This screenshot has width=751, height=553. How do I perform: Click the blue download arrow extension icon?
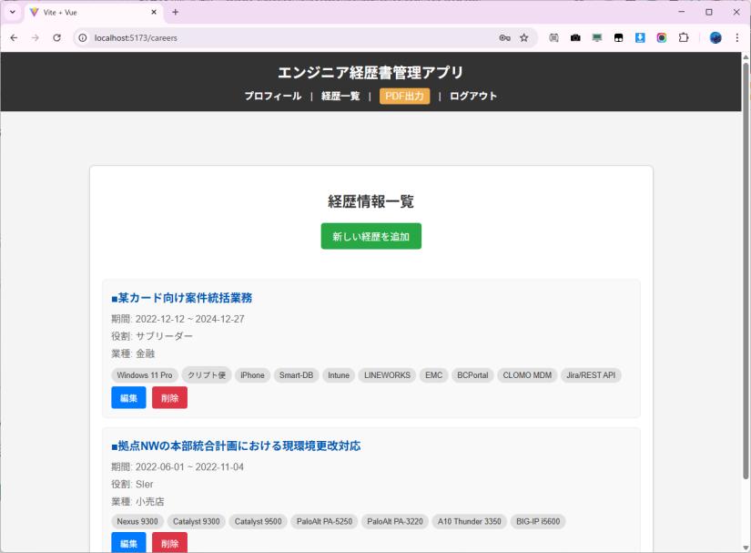tap(640, 37)
